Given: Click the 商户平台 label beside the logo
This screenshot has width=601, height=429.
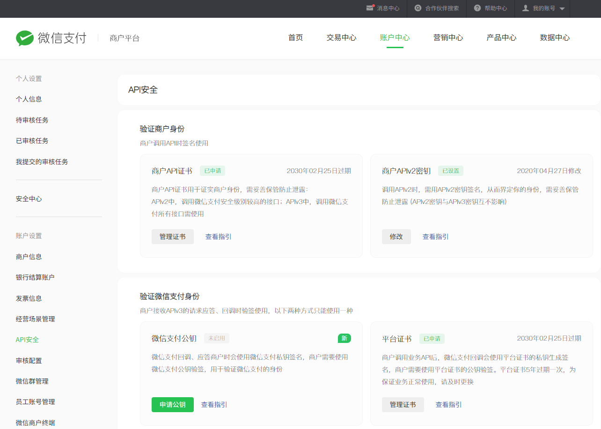Looking at the screenshot, I should coord(125,38).
